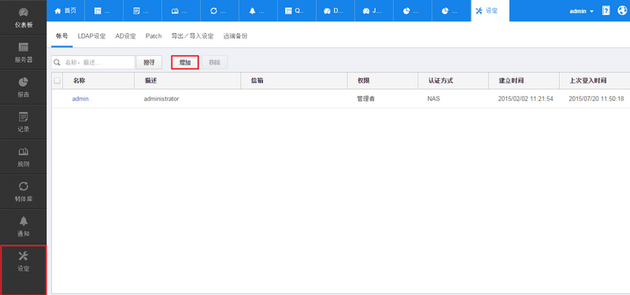Toggle the select-all checkbox in the table header

click(57, 81)
